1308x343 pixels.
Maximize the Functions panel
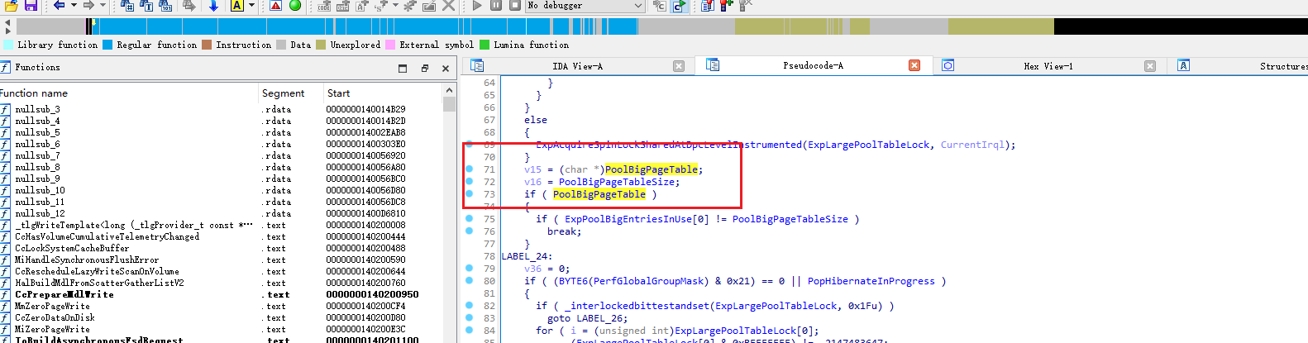point(403,68)
